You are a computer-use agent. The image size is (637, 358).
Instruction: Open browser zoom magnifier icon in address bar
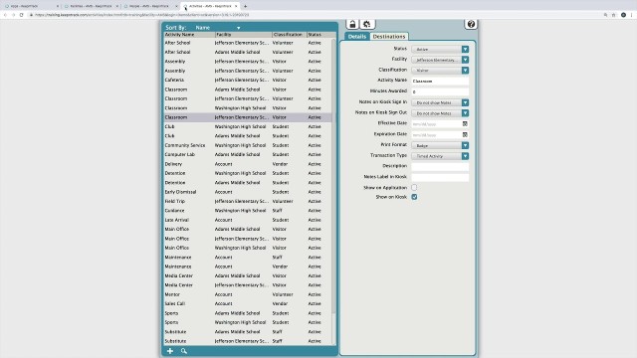(x=605, y=15)
